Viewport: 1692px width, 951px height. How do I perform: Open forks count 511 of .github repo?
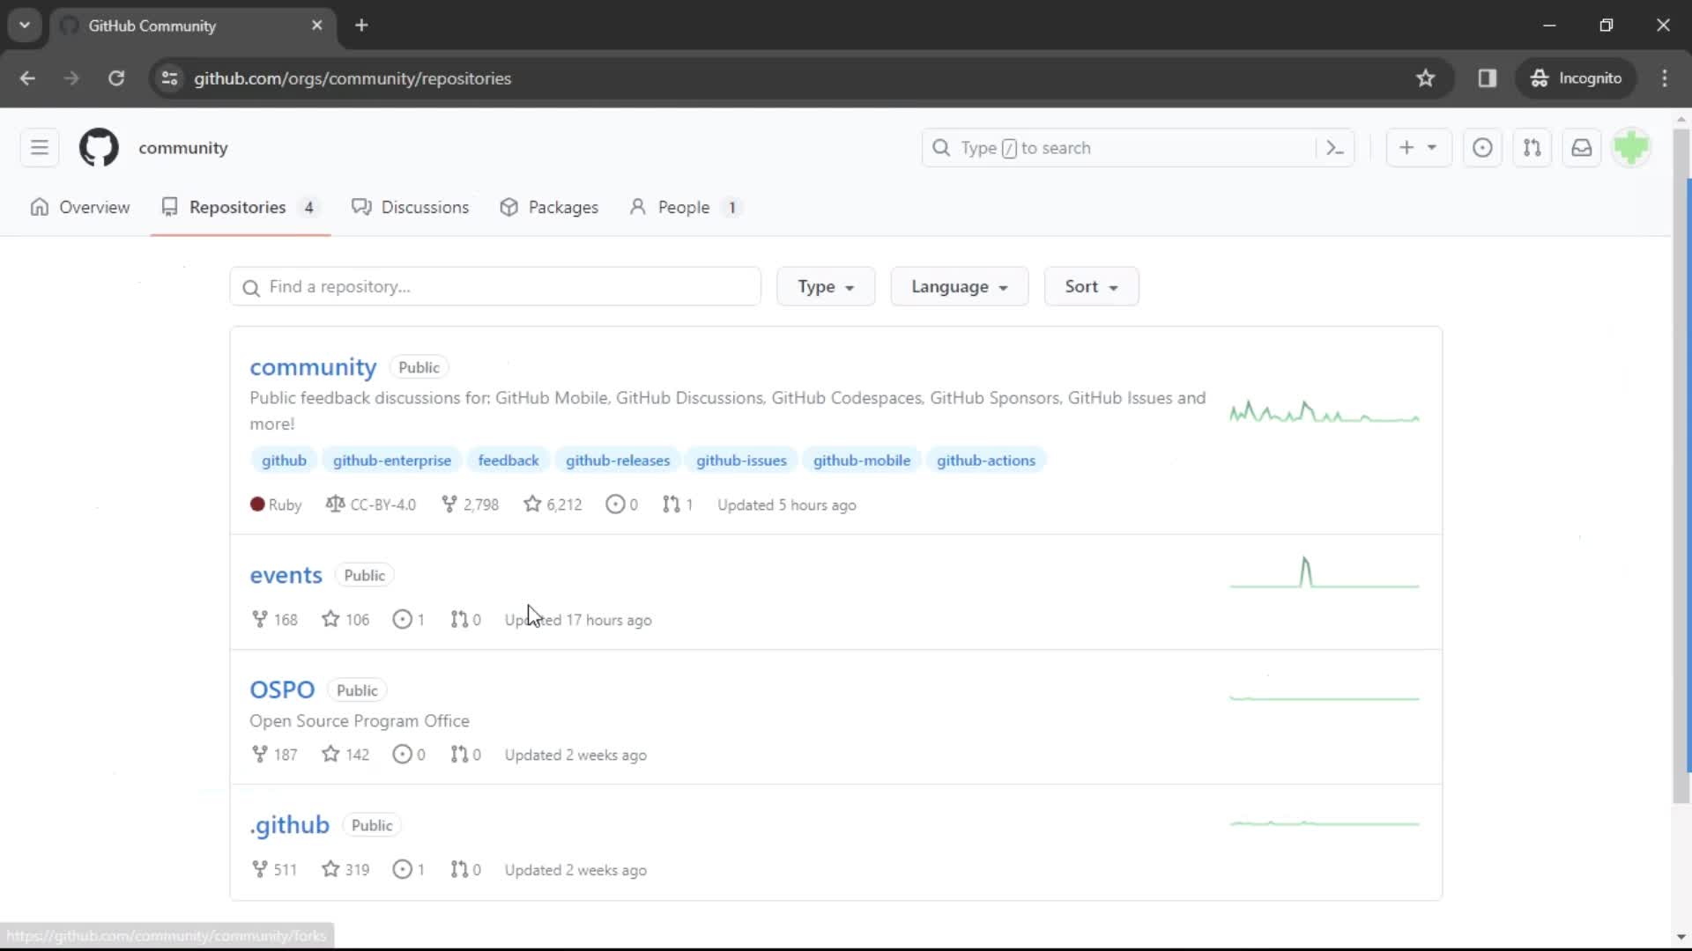click(274, 870)
